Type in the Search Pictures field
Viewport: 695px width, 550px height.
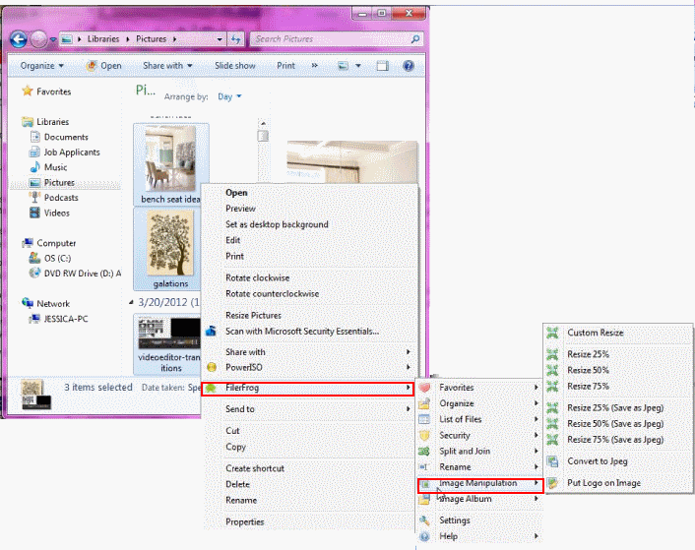[x=315, y=39]
